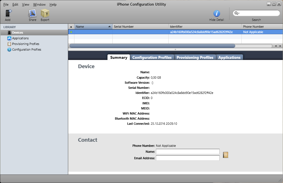This screenshot has height=183, width=283.
Task: Open the File menu
Action: coord(6,5)
